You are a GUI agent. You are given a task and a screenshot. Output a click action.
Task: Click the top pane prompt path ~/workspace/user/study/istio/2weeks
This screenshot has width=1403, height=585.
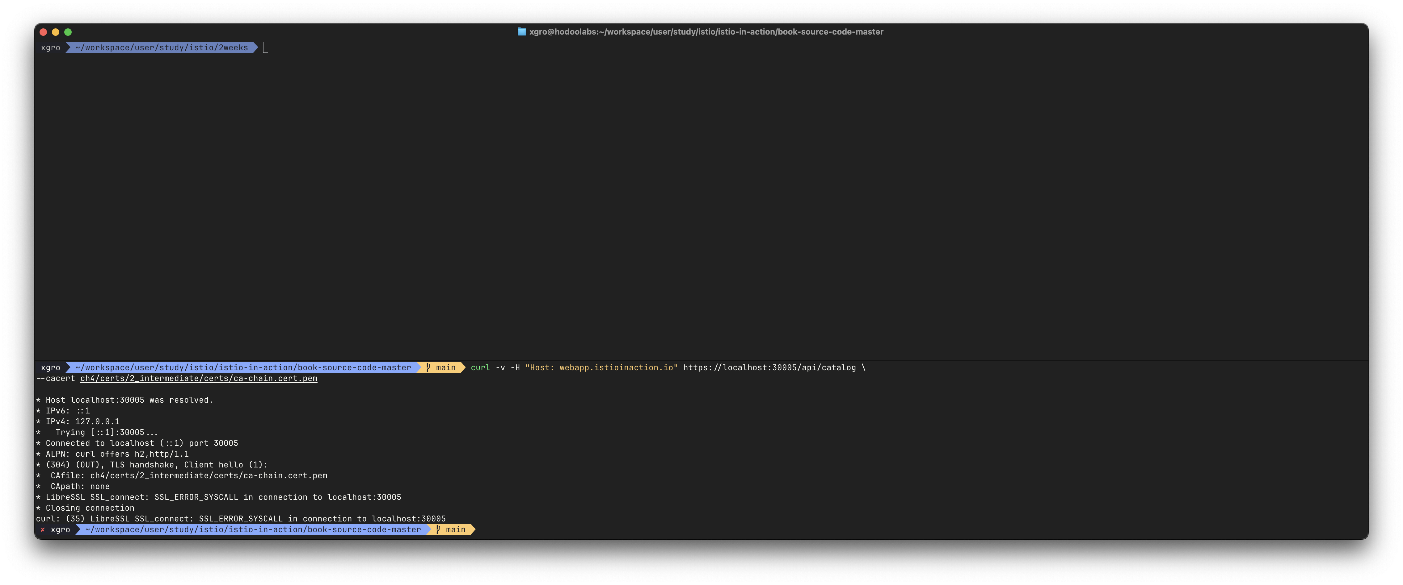point(162,47)
